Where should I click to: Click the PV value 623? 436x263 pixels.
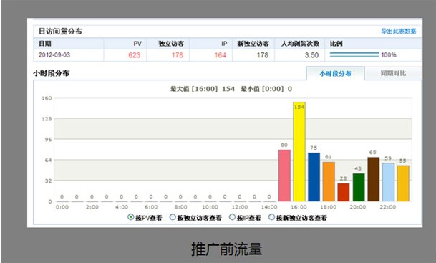pyautogui.click(x=135, y=55)
